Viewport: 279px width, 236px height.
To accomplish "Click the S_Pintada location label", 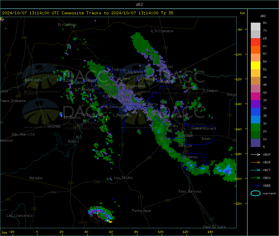I will tap(83, 89).
